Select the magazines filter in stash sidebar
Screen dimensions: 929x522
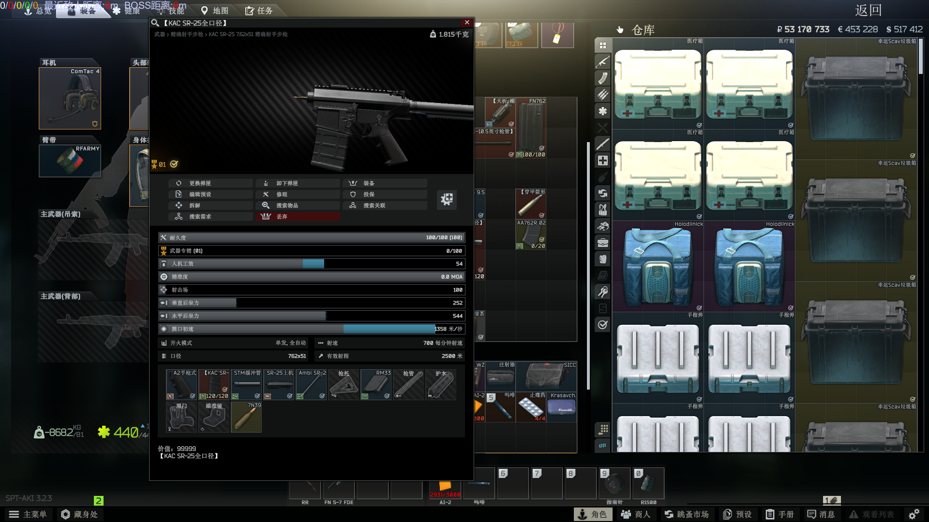coord(602,78)
